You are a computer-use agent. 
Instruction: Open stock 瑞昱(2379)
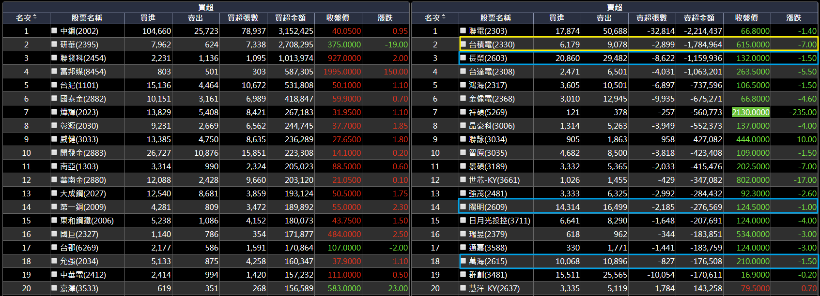pyautogui.click(x=488, y=234)
